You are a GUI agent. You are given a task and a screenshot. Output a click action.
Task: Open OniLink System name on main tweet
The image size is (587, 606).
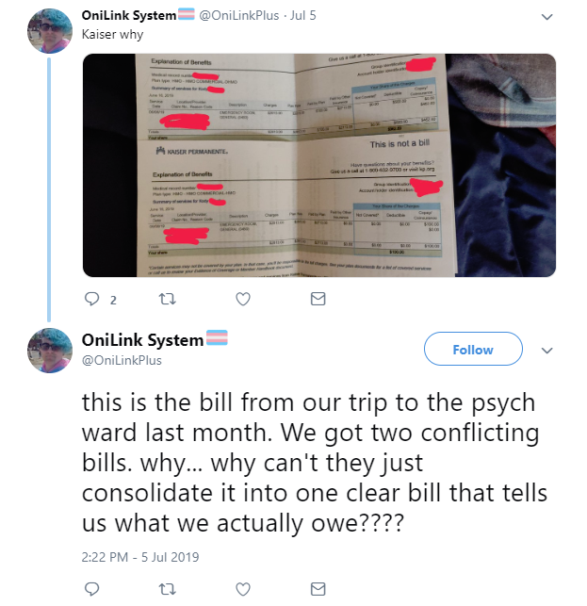pos(142,340)
